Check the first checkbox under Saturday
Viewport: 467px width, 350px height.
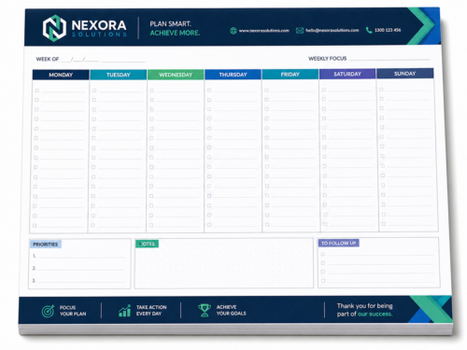point(324,90)
